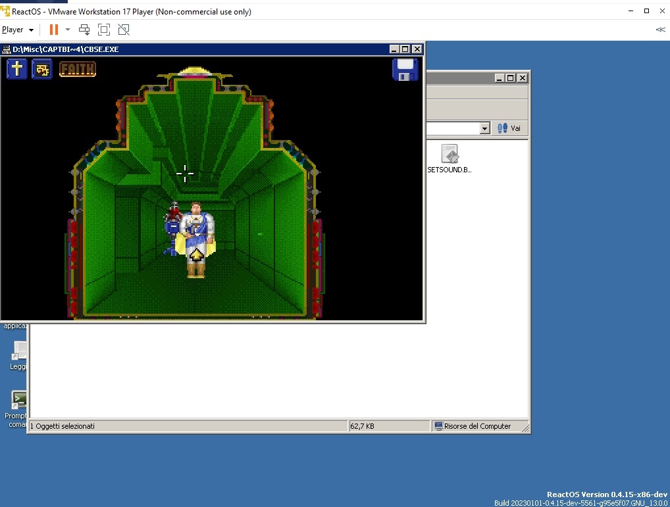Click the VMware Workstation title bar icon
Screen dimensions: 670x507
5,11
